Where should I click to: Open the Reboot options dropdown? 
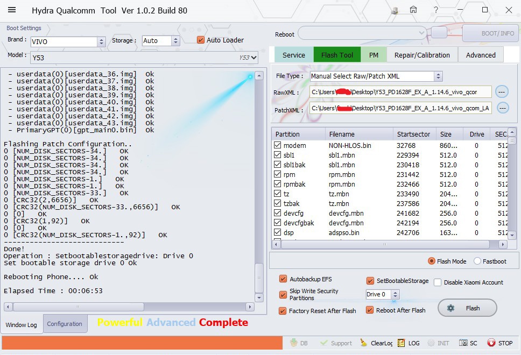pos(362,33)
